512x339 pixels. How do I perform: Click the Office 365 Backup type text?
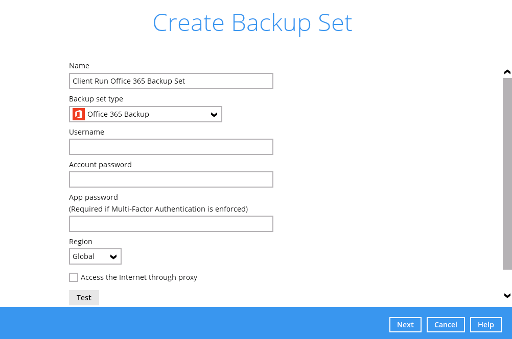click(118, 114)
